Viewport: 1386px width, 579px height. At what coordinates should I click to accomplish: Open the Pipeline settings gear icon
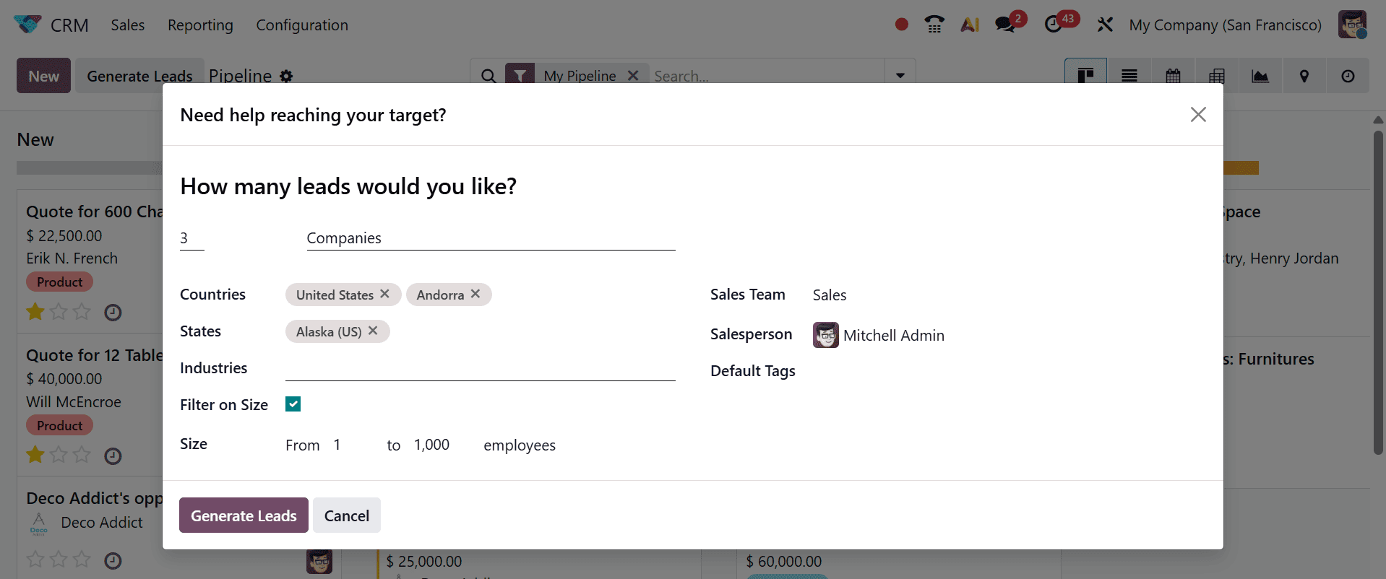286,76
